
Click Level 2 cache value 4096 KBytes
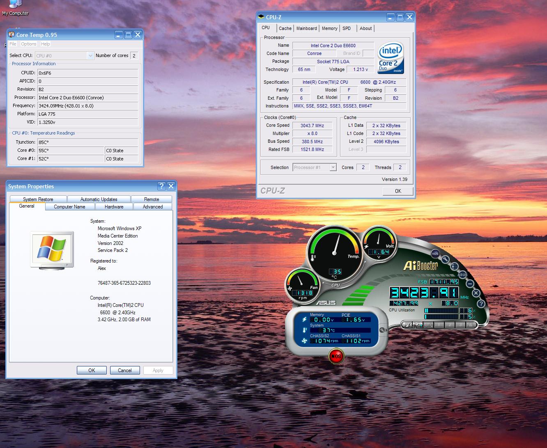386,142
